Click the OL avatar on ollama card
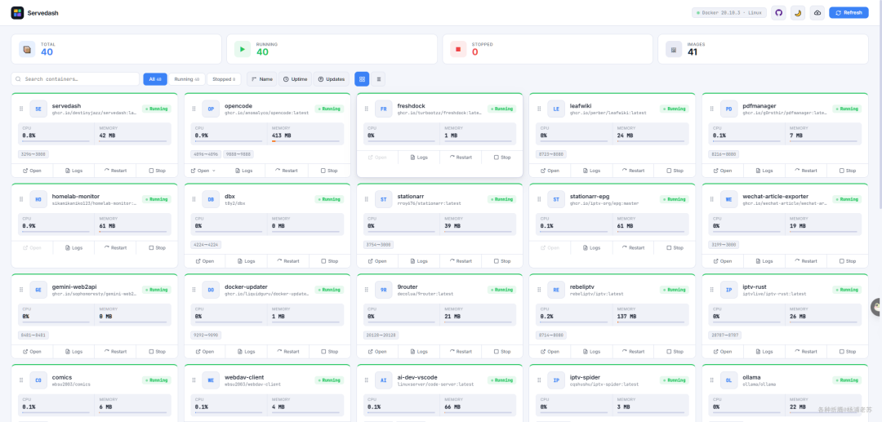 click(x=728, y=380)
